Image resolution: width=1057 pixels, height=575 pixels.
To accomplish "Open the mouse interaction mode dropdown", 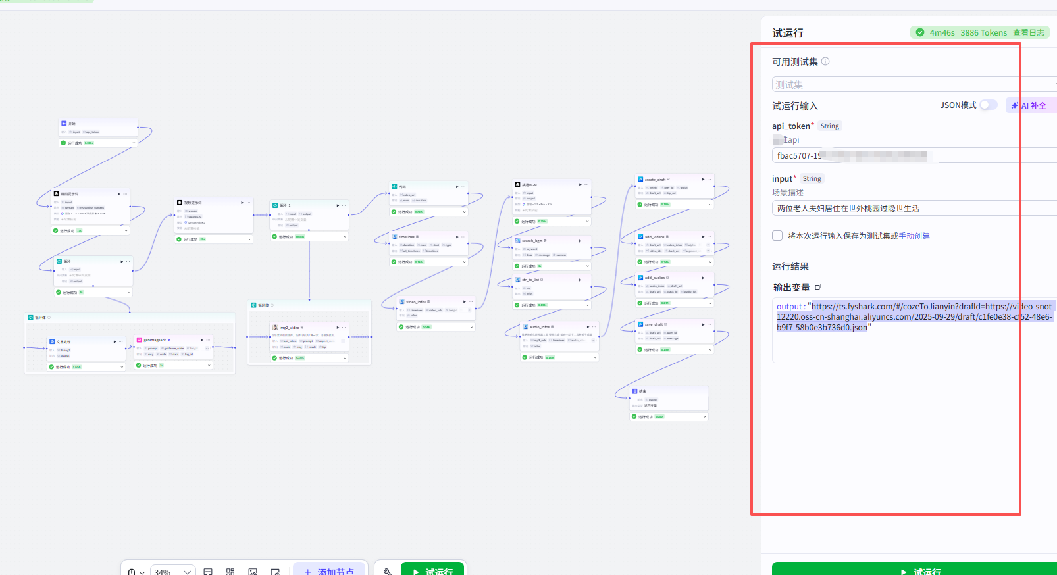I will [136, 572].
